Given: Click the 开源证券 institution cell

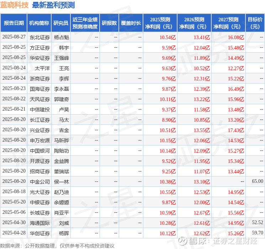Looking at the screenshot, I should point(40,161).
